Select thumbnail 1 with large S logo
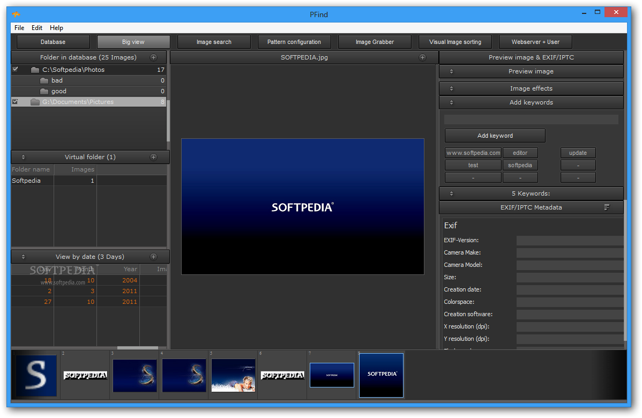 point(36,376)
